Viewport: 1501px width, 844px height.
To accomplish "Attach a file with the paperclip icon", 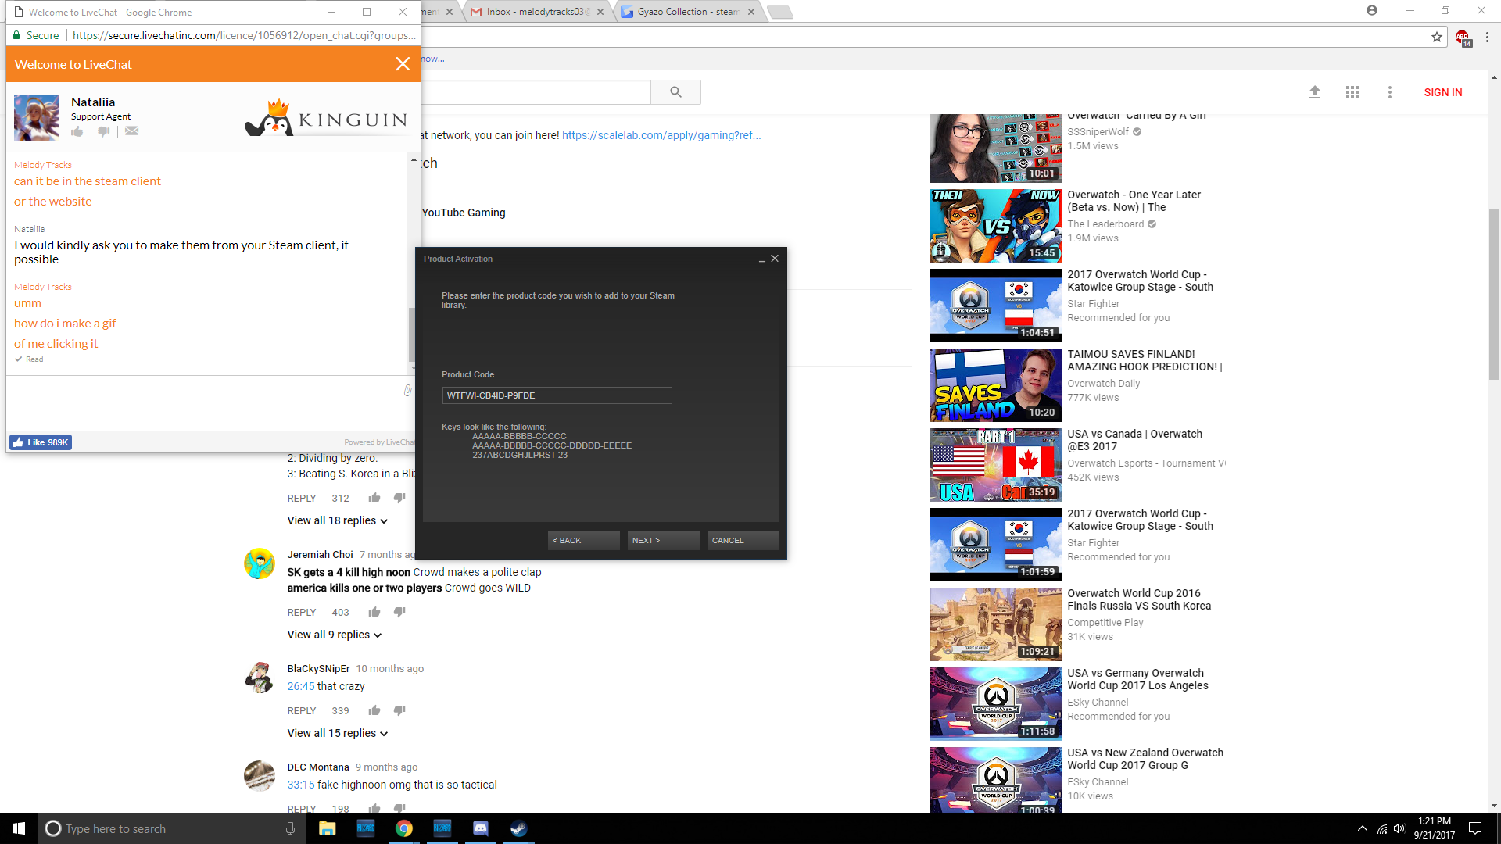I will tap(407, 390).
